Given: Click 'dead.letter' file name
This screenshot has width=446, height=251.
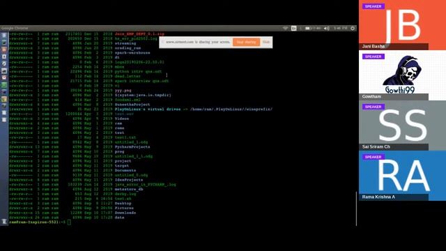Looking at the screenshot, I should [x=128, y=76].
